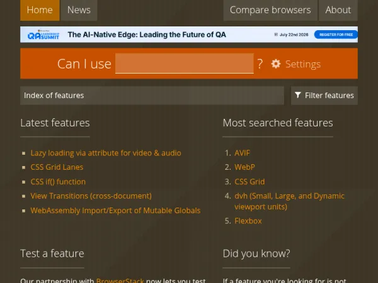Open Compare browsers page
The image size is (378, 283).
(270, 10)
